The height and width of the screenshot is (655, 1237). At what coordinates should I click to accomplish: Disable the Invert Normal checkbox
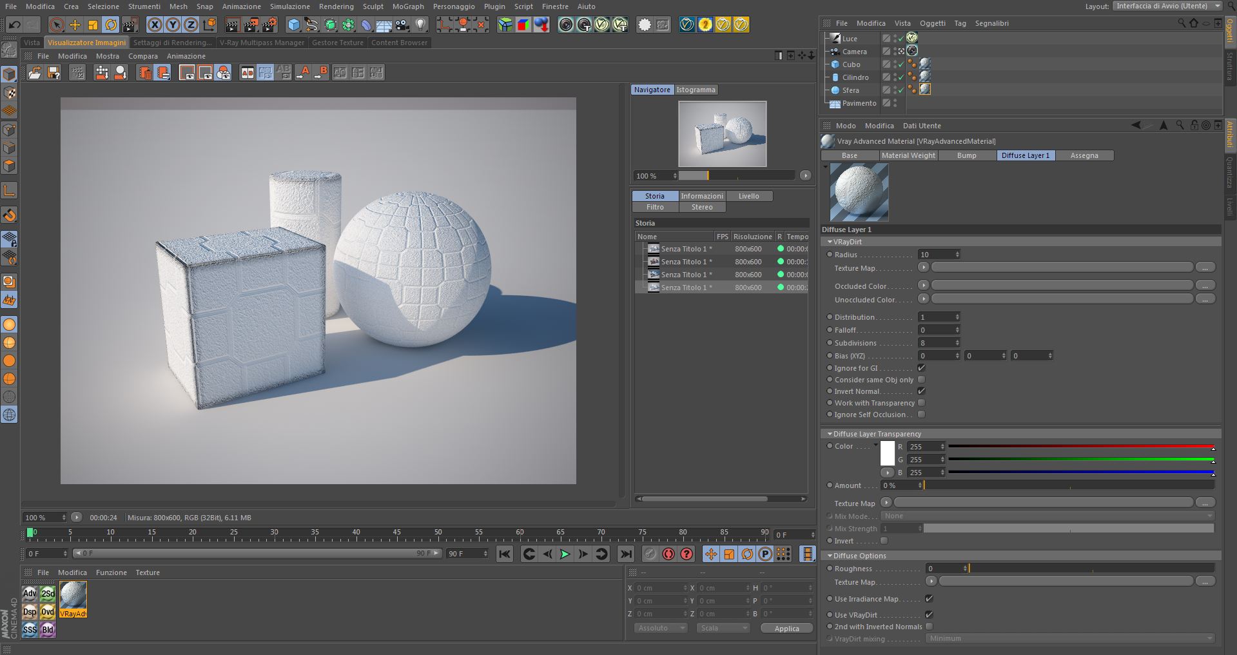pyautogui.click(x=921, y=391)
